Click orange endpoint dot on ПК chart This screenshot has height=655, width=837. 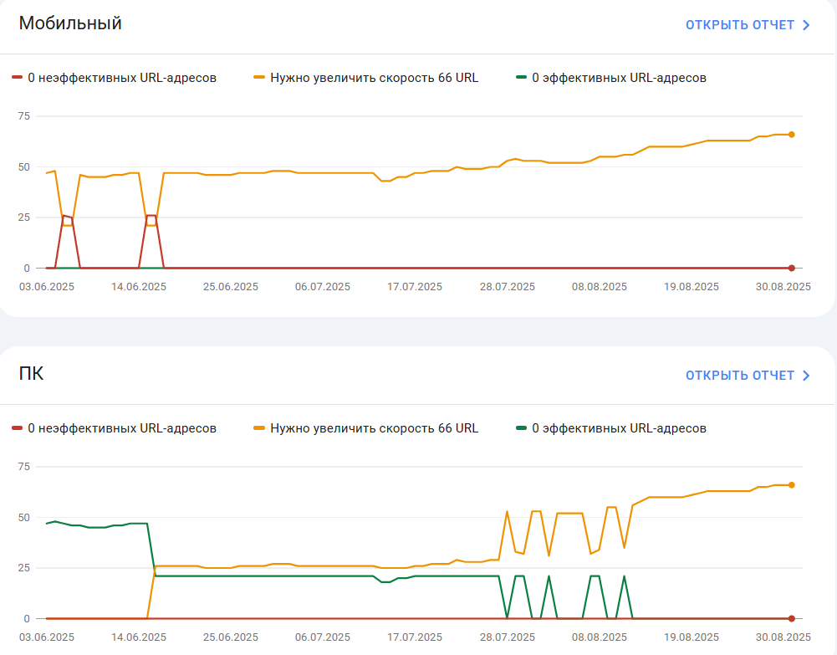coord(792,484)
